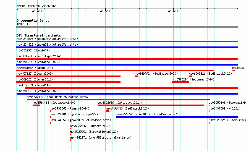Click the nsv6037589 (Wu2021) label
246x151 pixels.
point(224,108)
